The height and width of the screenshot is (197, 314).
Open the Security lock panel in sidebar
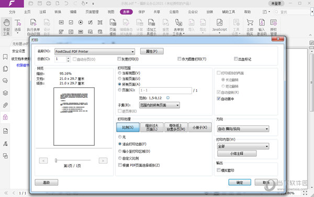click(5, 117)
